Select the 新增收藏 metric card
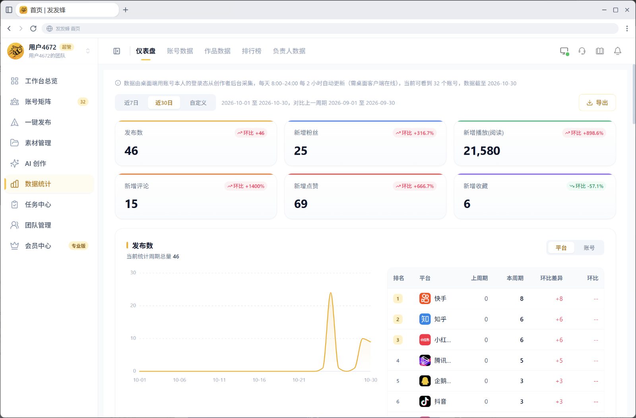Screen dimensions: 636x418 pyautogui.click(x=535, y=196)
